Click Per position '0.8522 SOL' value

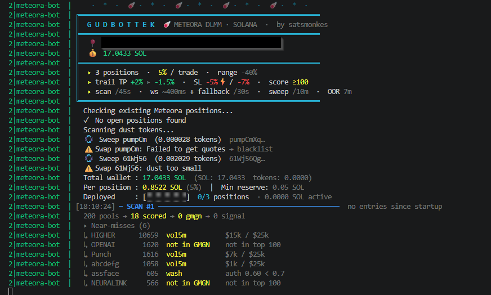162,187
